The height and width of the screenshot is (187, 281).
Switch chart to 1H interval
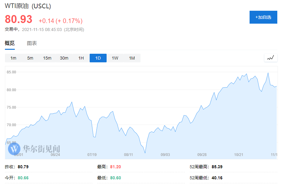(81, 58)
